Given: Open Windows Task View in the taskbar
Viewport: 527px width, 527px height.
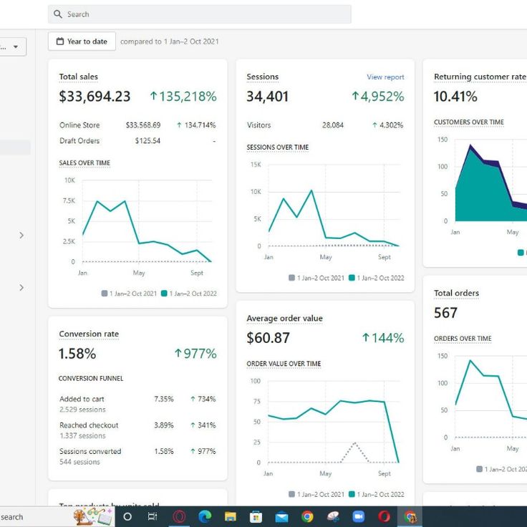Looking at the screenshot, I should (153, 516).
